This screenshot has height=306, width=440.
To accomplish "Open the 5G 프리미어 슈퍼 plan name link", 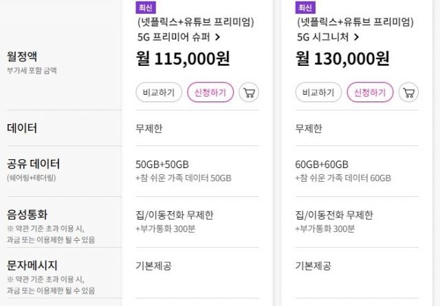I will pyautogui.click(x=173, y=37).
